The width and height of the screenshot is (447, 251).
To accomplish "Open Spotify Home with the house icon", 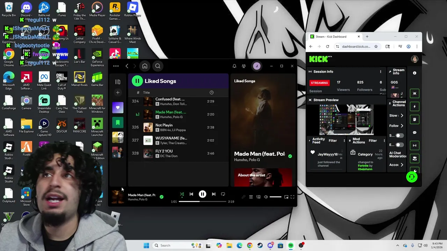I will [x=145, y=66].
